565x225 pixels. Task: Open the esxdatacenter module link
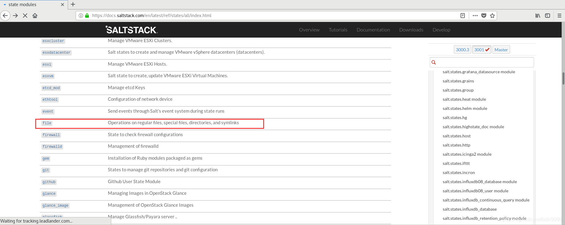click(56, 53)
